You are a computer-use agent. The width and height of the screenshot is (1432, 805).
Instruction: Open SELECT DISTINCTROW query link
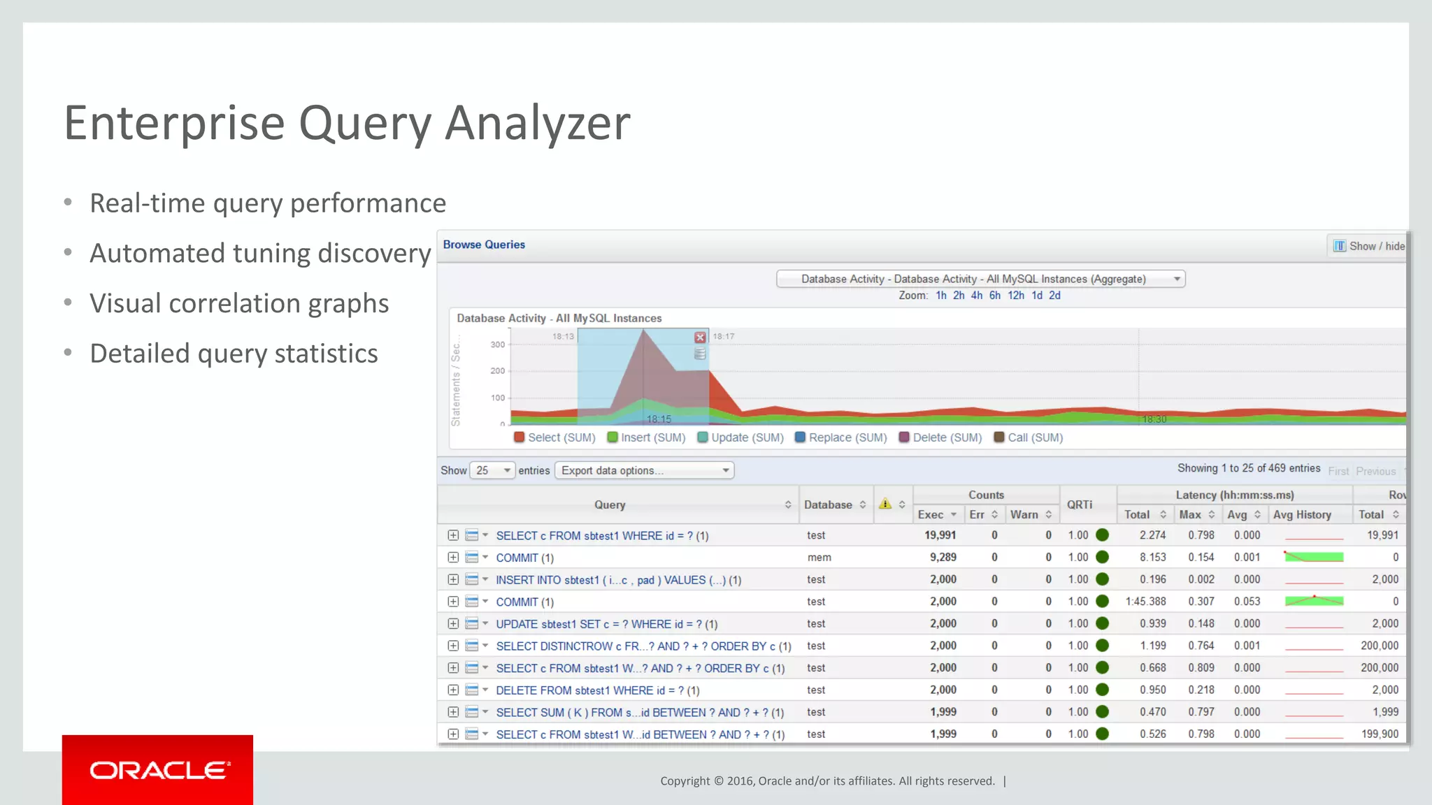643,646
